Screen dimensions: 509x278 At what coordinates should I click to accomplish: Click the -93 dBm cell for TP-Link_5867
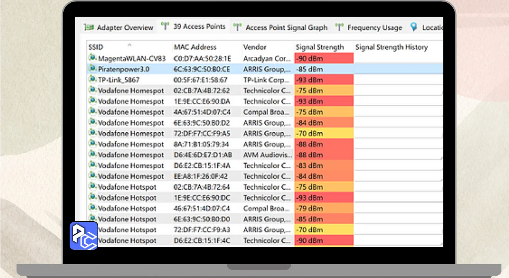click(324, 80)
